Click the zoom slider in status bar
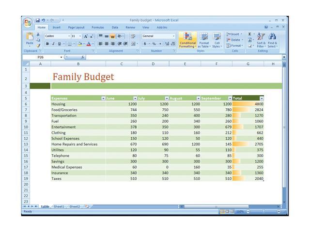The height and width of the screenshot is (232, 310). (263, 211)
